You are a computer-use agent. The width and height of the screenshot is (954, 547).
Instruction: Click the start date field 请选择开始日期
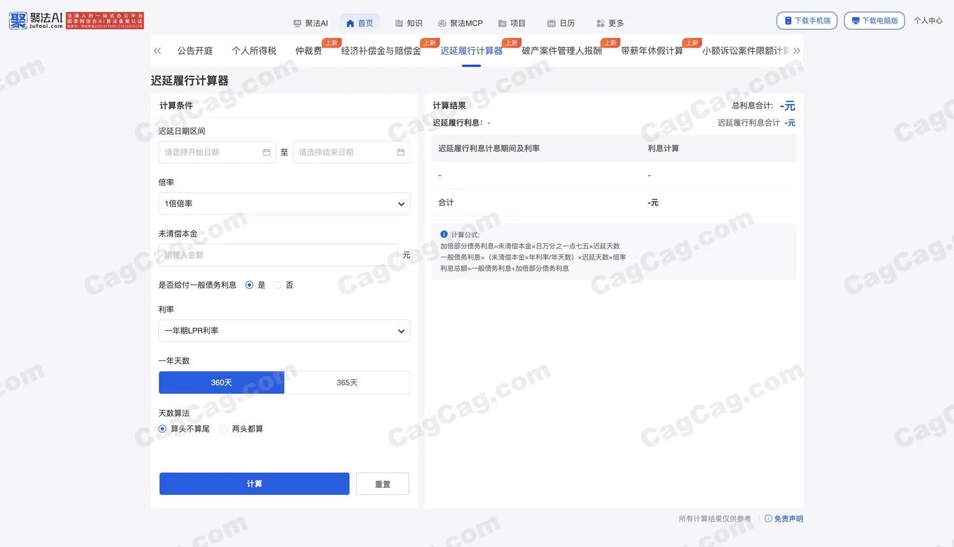pos(217,152)
